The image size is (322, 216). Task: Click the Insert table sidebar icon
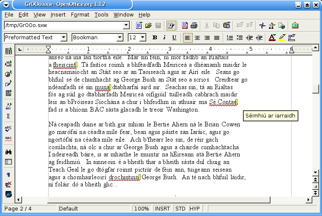point(8,51)
